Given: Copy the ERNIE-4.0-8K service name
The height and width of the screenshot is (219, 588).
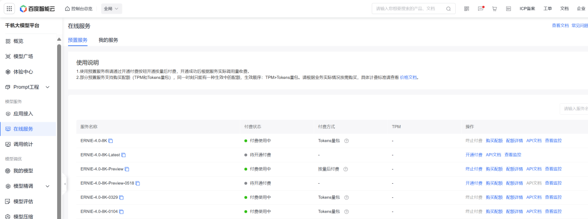Looking at the screenshot, I should (111, 141).
